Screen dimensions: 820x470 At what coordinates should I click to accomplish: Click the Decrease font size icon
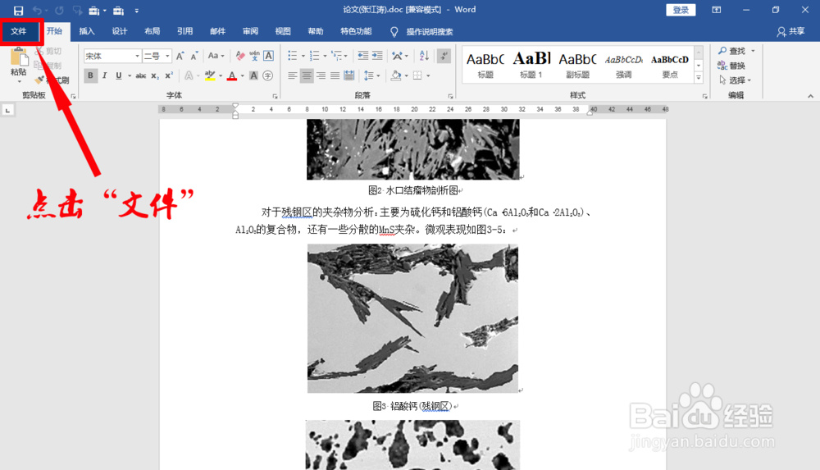[x=194, y=56]
